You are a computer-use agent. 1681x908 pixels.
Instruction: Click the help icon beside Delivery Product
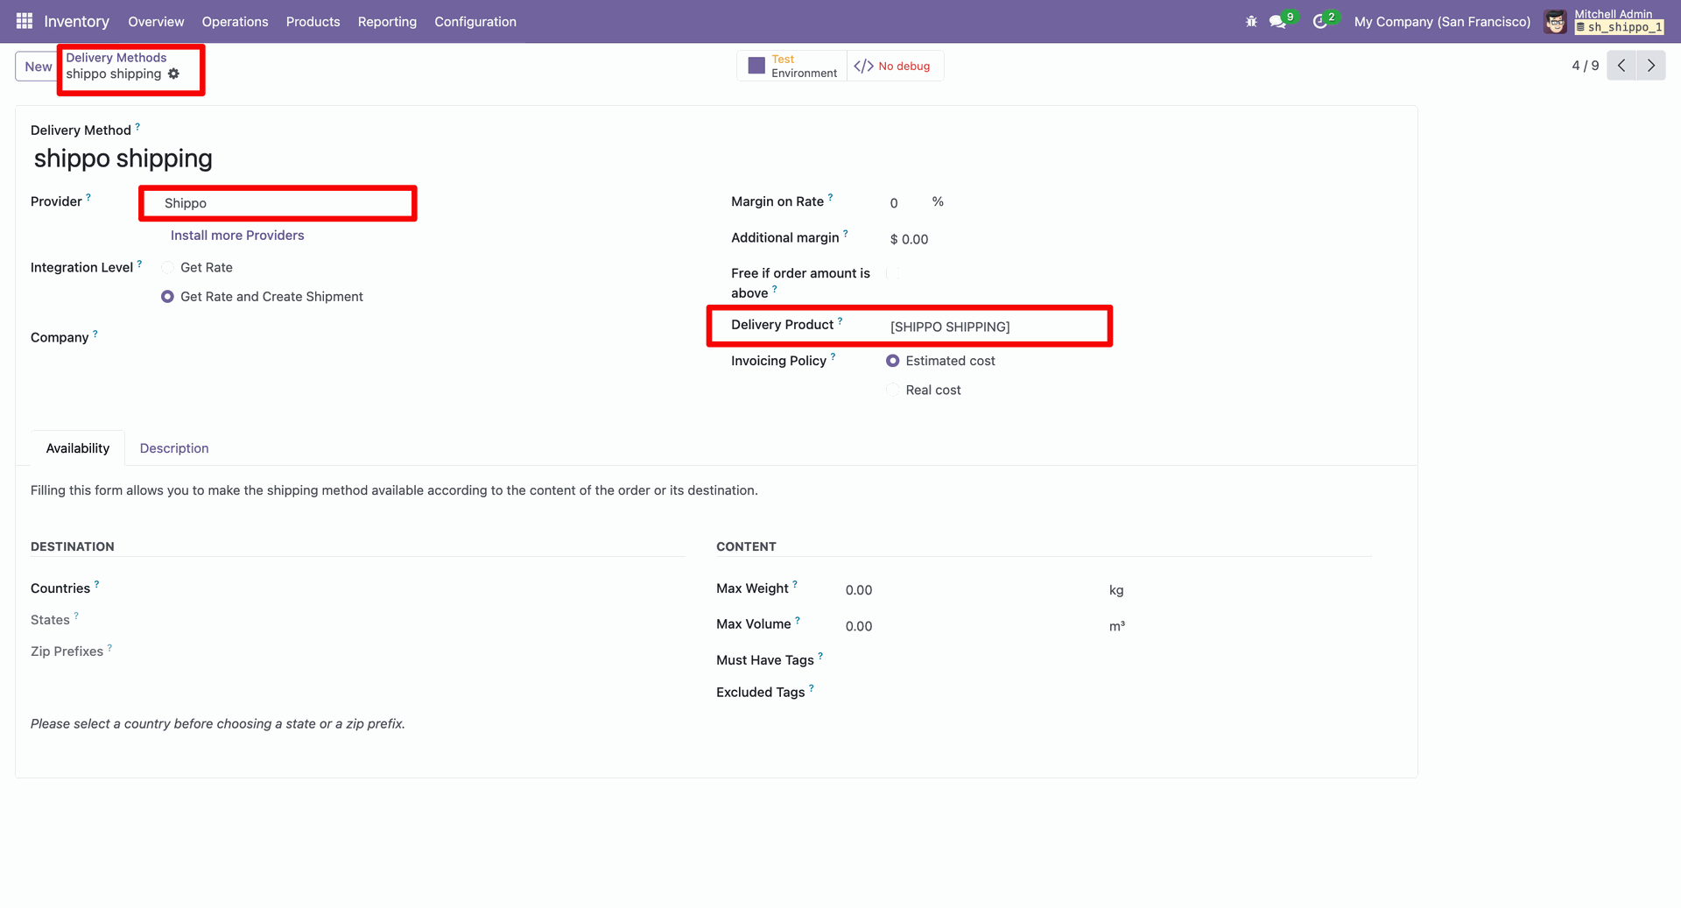click(840, 320)
